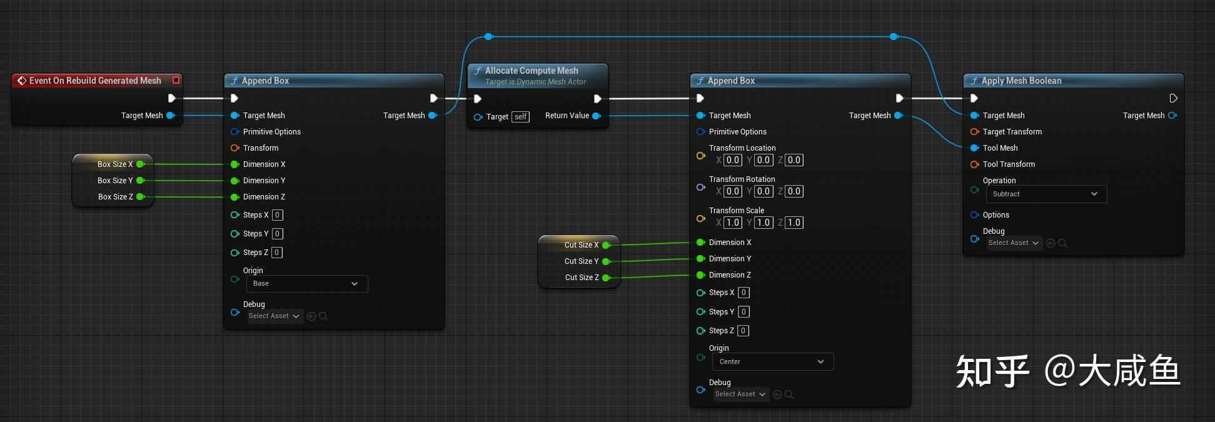The image size is (1215, 422).
Task: Click reroute node above Allocate Compute Mesh
Action: pyautogui.click(x=488, y=37)
